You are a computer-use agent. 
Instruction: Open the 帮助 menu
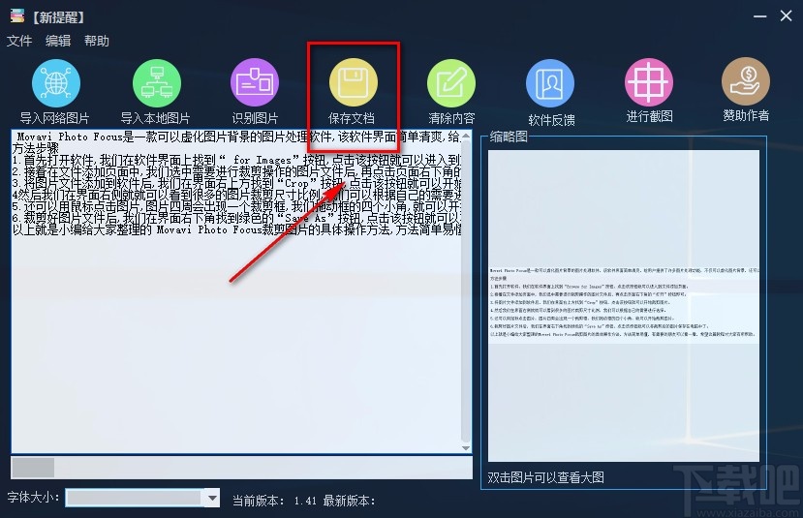[96, 41]
